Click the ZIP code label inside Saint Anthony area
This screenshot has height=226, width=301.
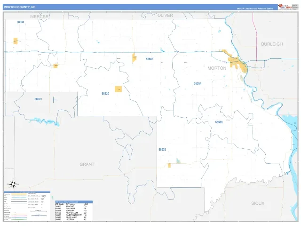point(219,122)
